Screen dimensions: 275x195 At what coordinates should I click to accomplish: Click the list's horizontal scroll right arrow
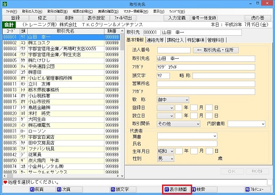coord(118,176)
